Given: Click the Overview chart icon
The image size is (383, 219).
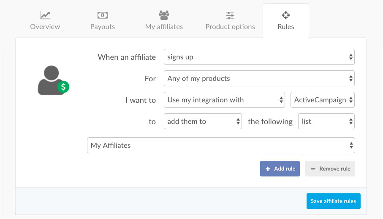Looking at the screenshot, I should (x=45, y=15).
